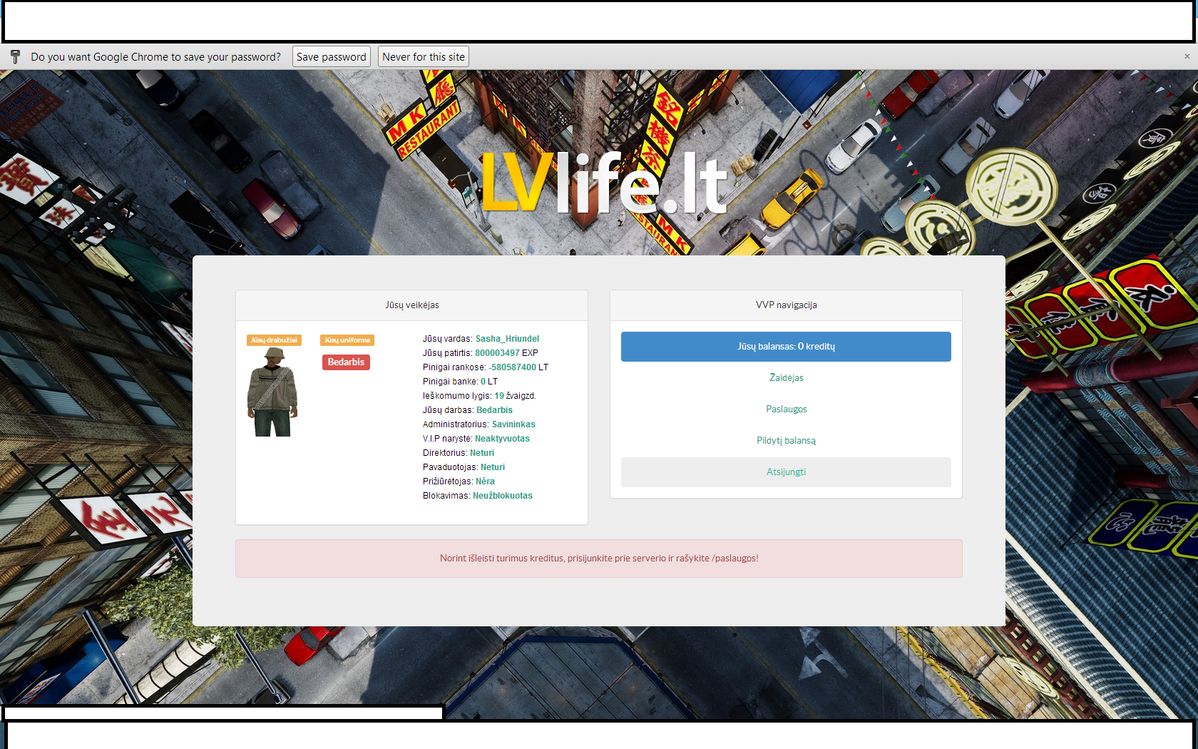Open Pildyti balansą to top up
1198x749 pixels.
(x=786, y=441)
